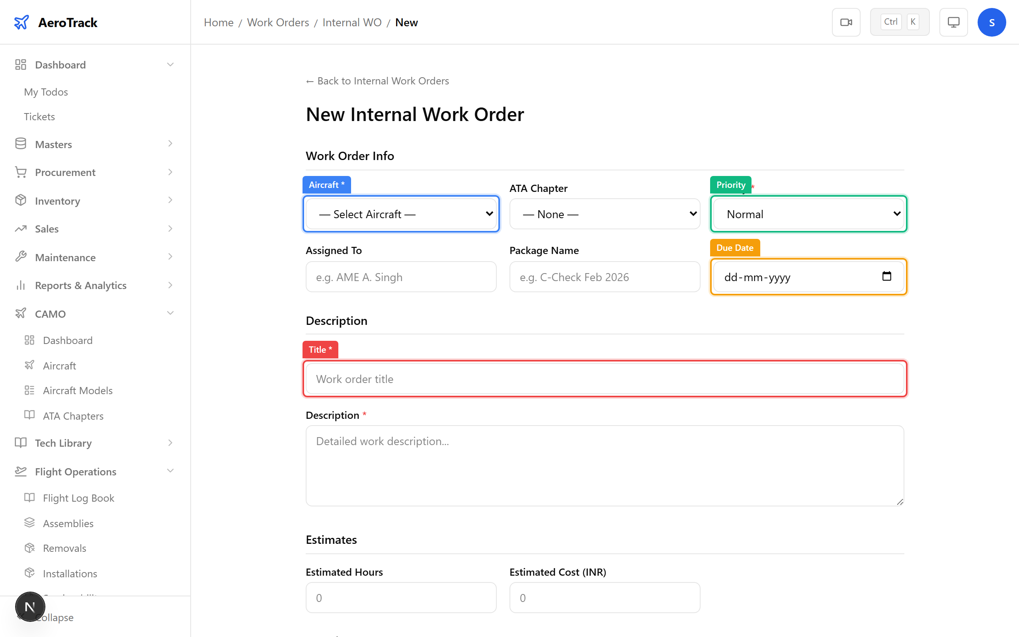This screenshot has height=637, width=1019.
Task: Click the Maintenance wrench icon
Action: [x=21, y=257]
